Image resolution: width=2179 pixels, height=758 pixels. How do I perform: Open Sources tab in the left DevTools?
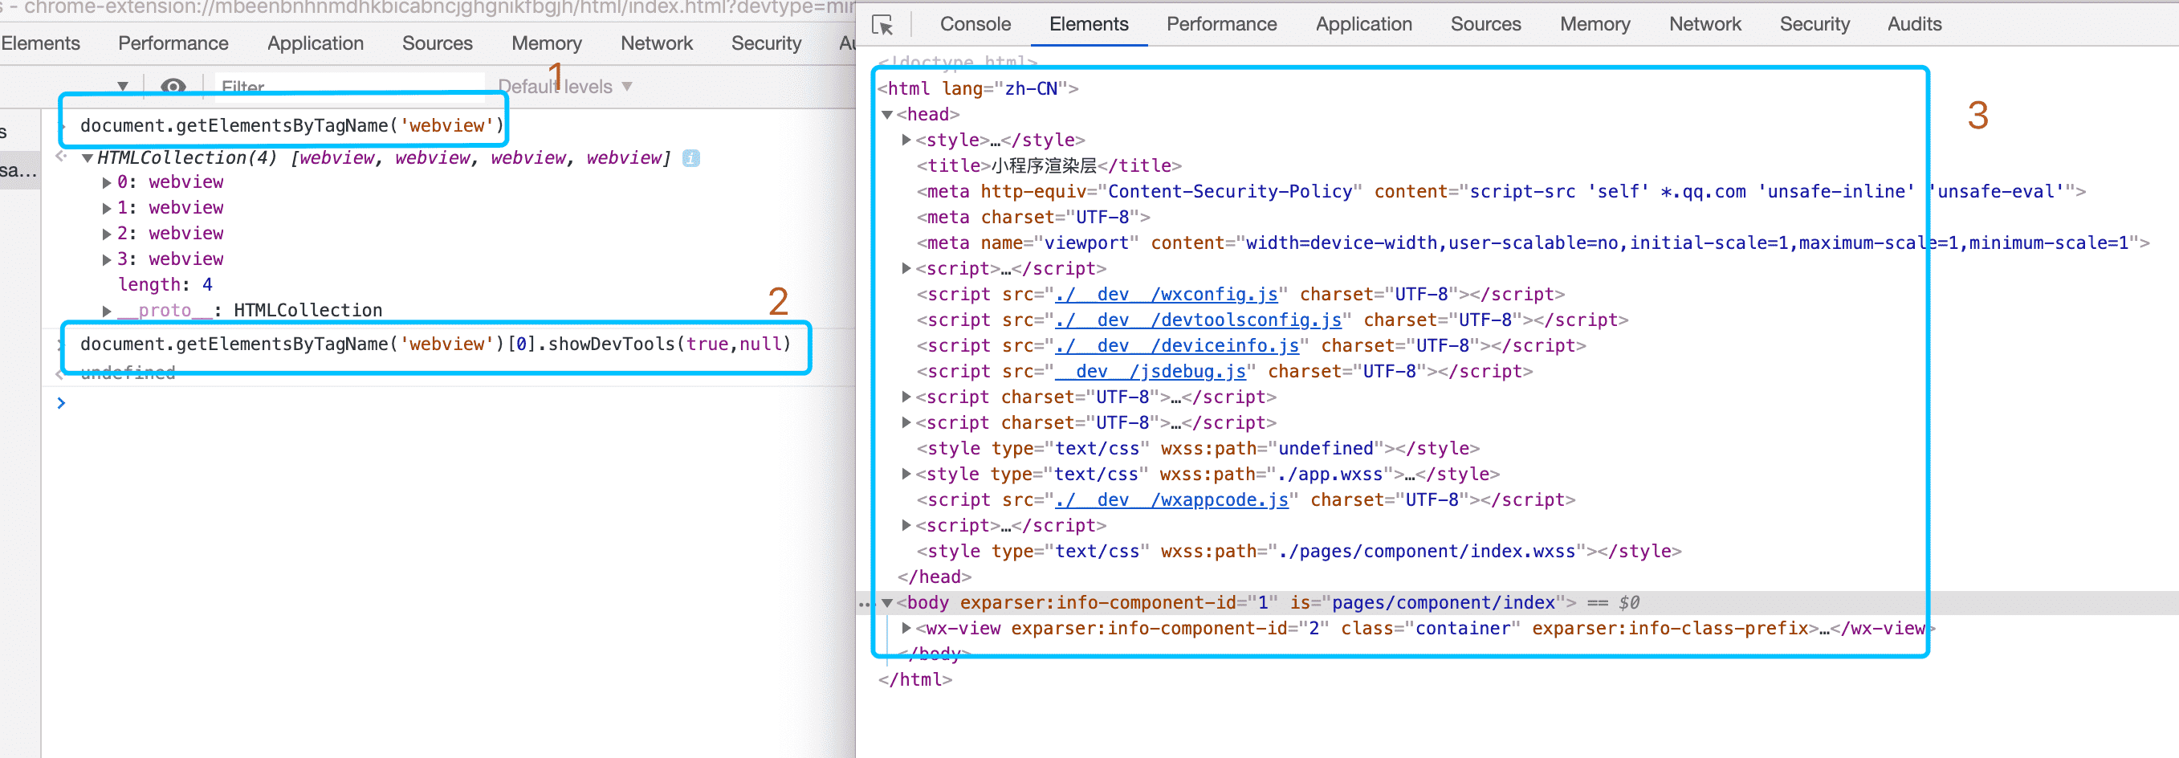[x=438, y=43]
